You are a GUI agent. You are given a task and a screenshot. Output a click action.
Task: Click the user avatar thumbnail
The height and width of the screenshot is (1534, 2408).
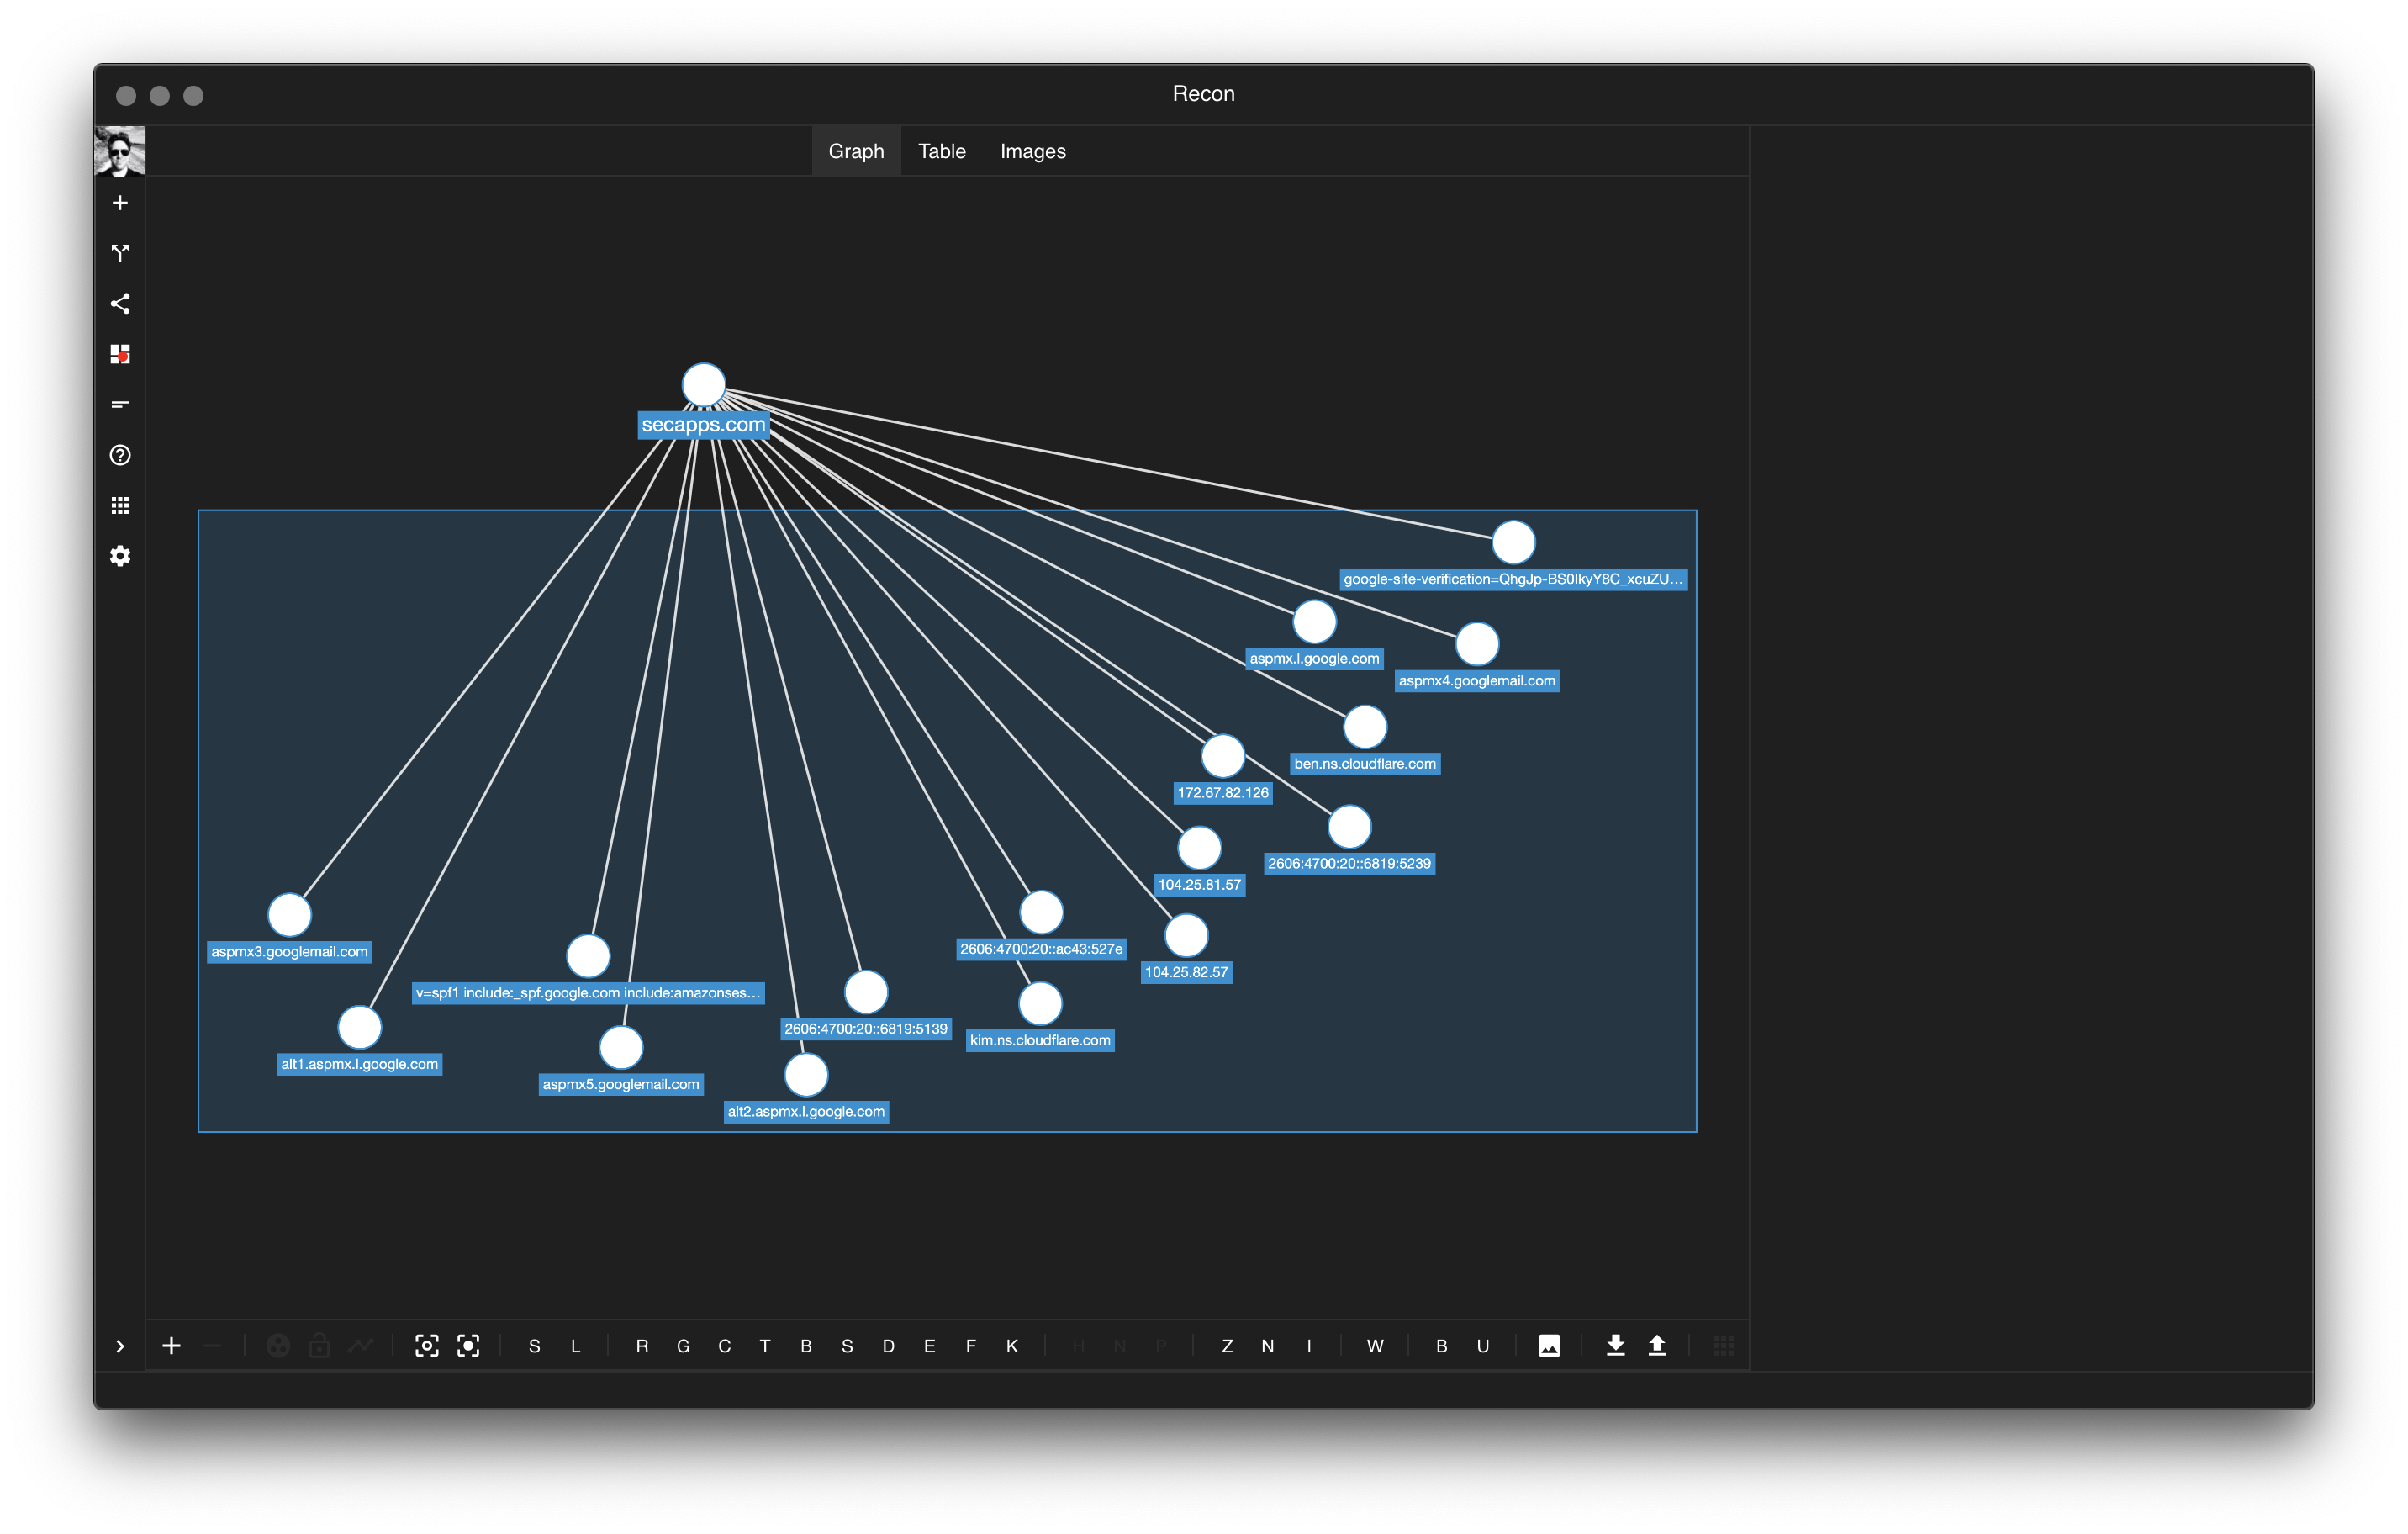[x=120, y=151]
